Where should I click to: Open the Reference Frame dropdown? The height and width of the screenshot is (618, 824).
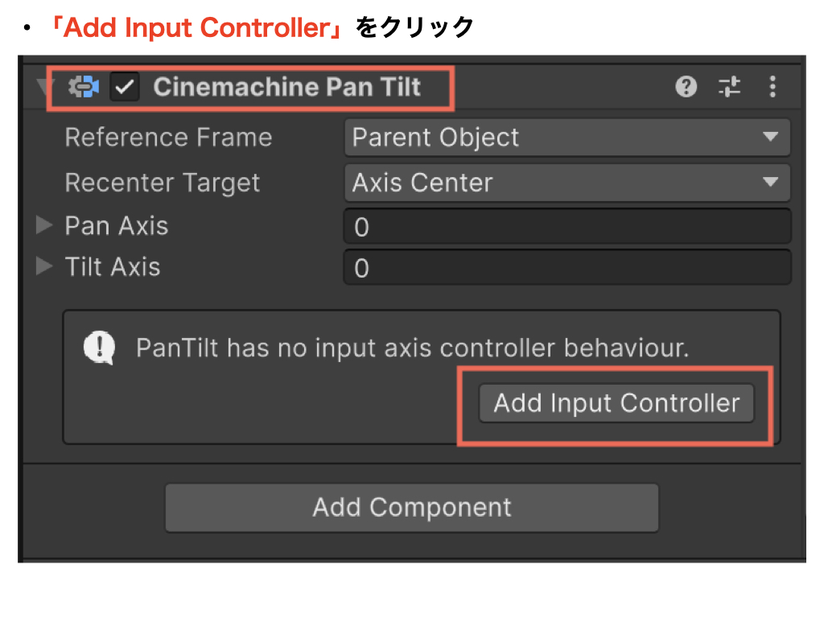(566, 138)
